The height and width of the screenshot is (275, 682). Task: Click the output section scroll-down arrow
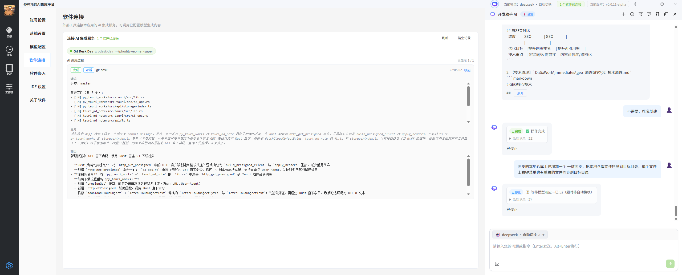point(468,195)
